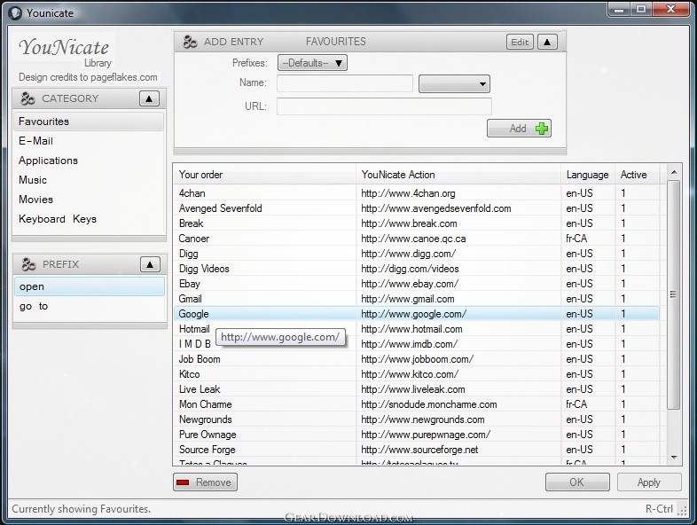This screenshot has height=525, width=697.
Task: Select the E-Mail category
Action: click(x=89, y=141)
